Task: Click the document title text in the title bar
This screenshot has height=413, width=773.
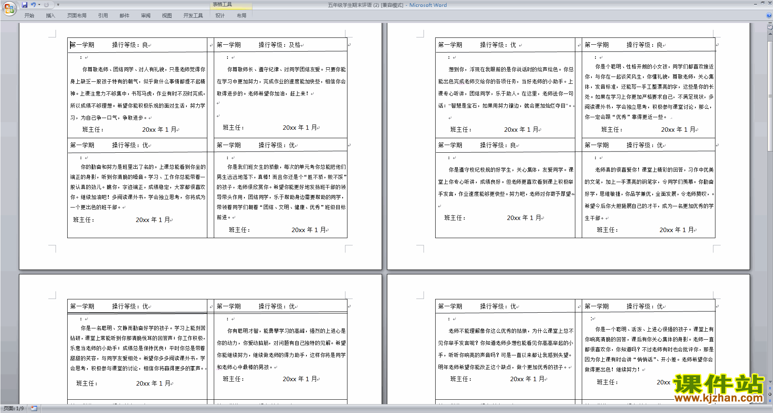Action: point(387,5)
